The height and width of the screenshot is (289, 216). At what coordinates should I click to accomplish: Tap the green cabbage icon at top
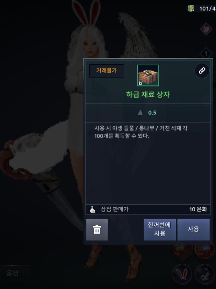[x=191, y=8]
